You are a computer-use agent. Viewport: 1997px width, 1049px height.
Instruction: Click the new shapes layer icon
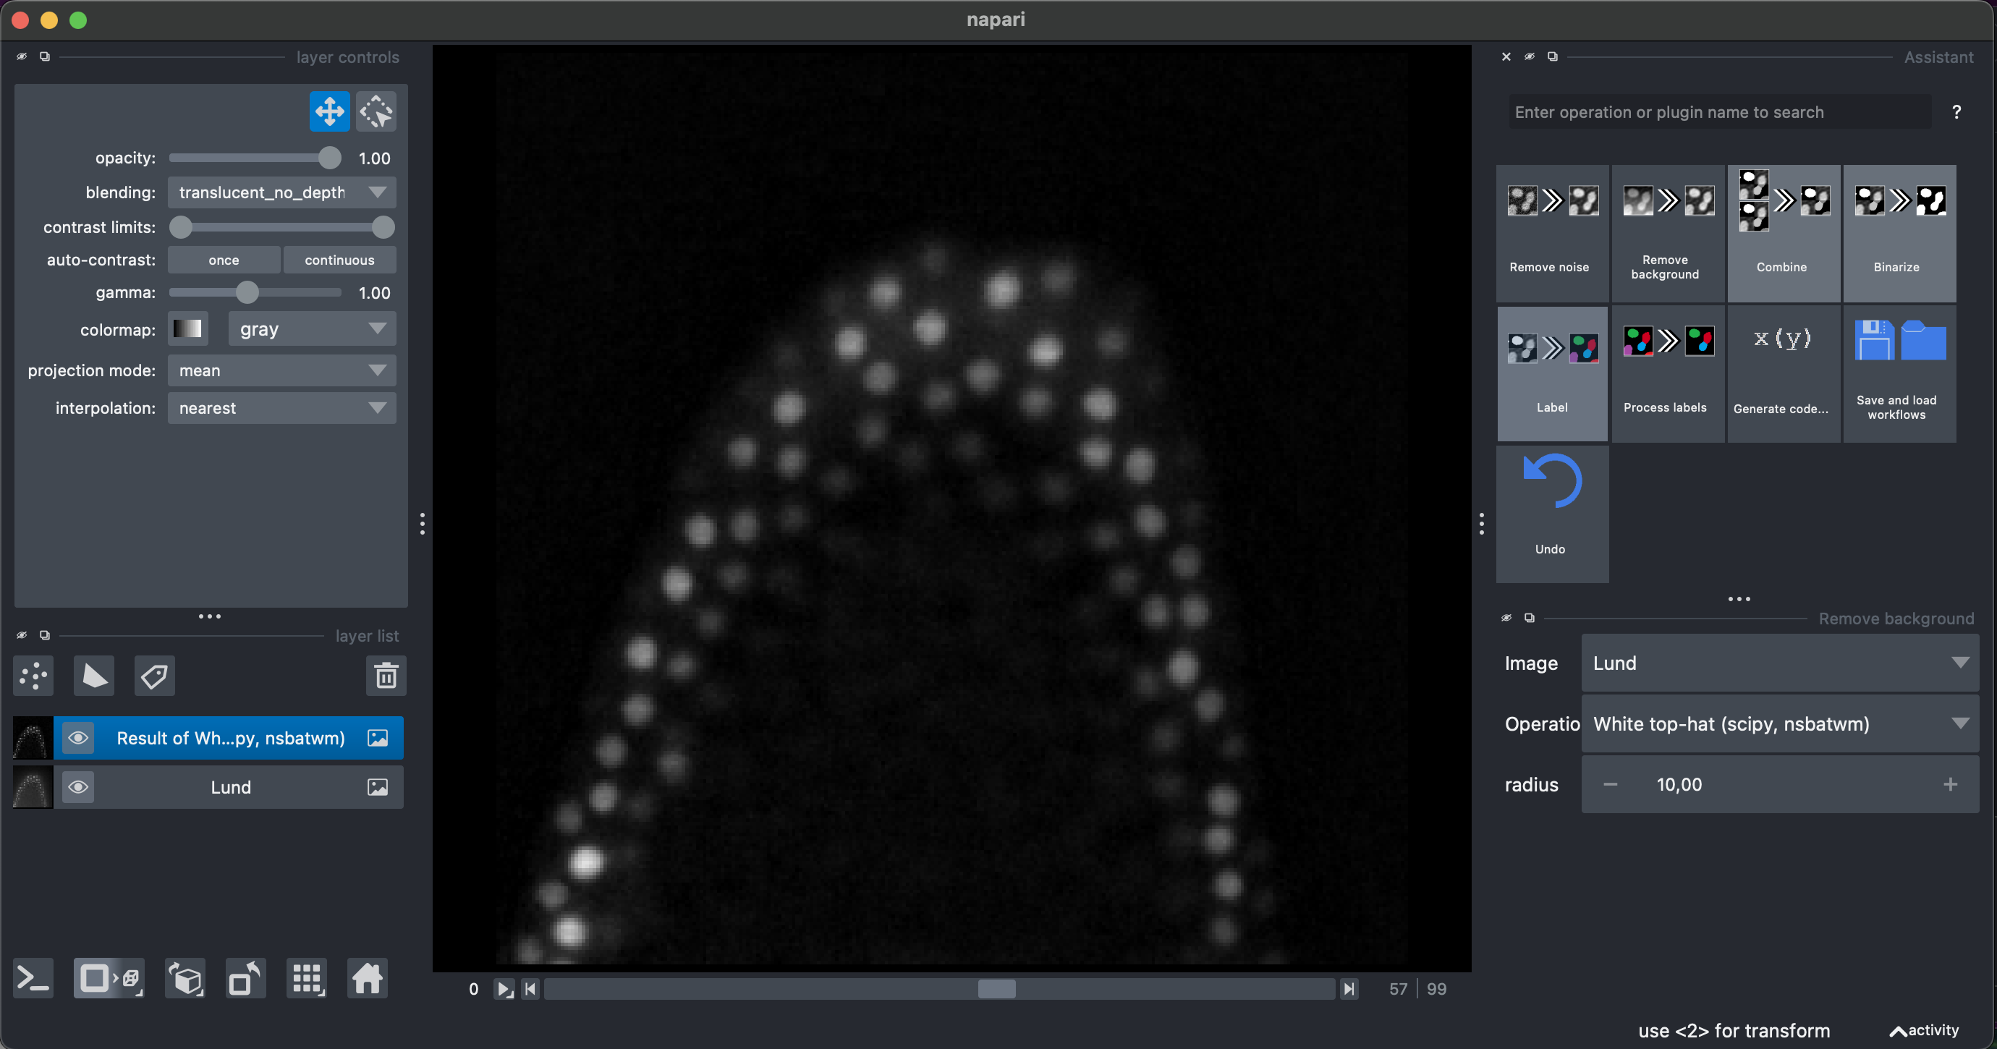(x=94, y=675)
